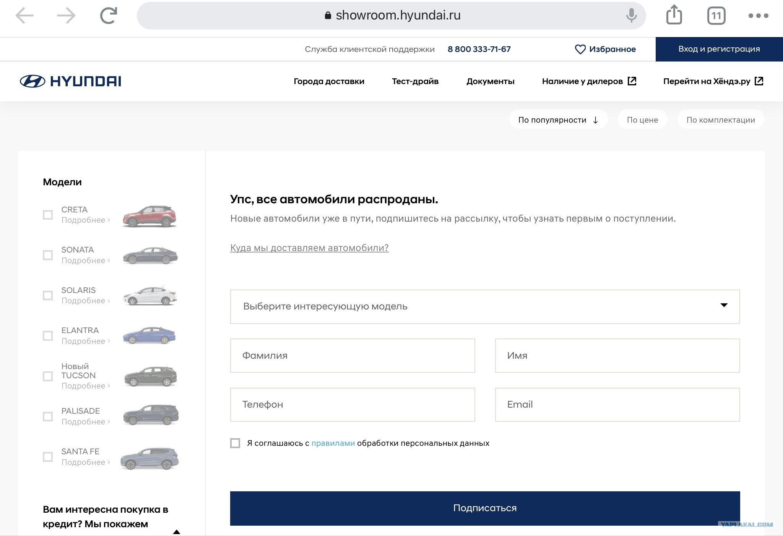Viewport: 783px width, 536px height.
Task: Click the TUCSON car thumbnail
Action: click(x=151, y=376)
